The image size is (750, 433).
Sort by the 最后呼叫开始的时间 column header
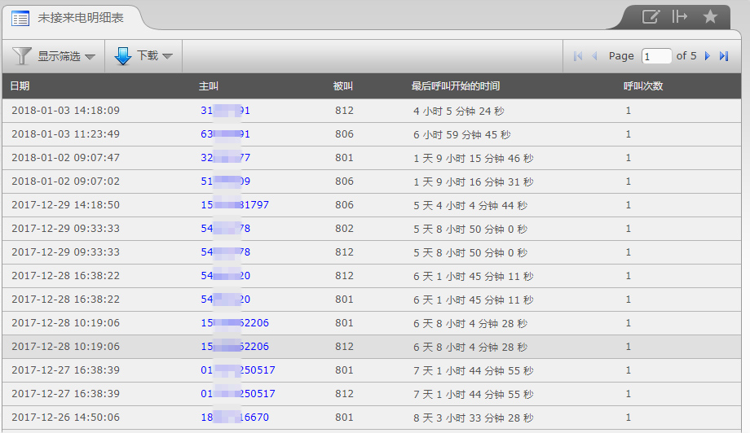(456, 86)
